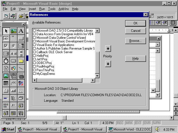Pick the TextBox control tool
The image size is (178, 133).
6,39
